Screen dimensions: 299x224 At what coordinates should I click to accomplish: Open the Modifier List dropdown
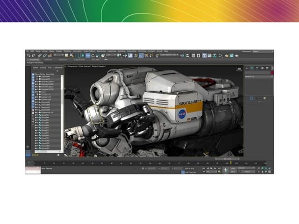(x=258, y=77)
